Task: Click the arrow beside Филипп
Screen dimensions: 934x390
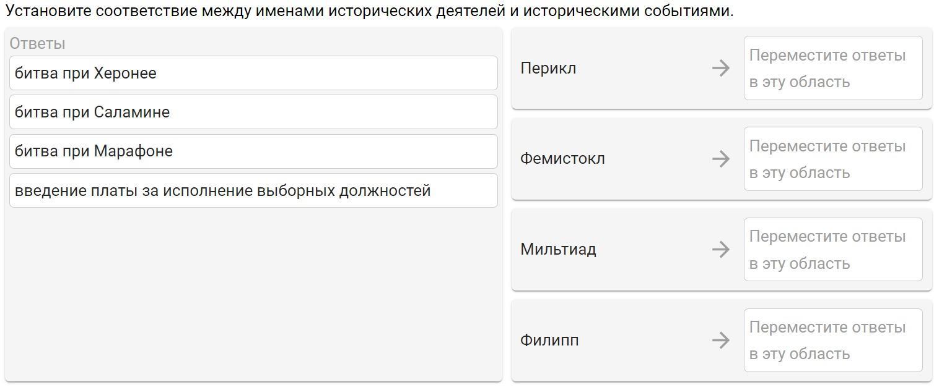Action: (x=720, y=340)
